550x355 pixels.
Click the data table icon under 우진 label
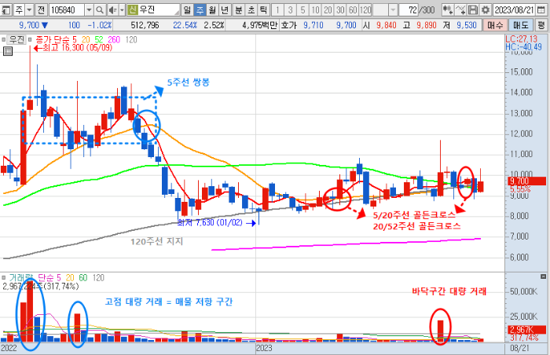pos(7,51)
